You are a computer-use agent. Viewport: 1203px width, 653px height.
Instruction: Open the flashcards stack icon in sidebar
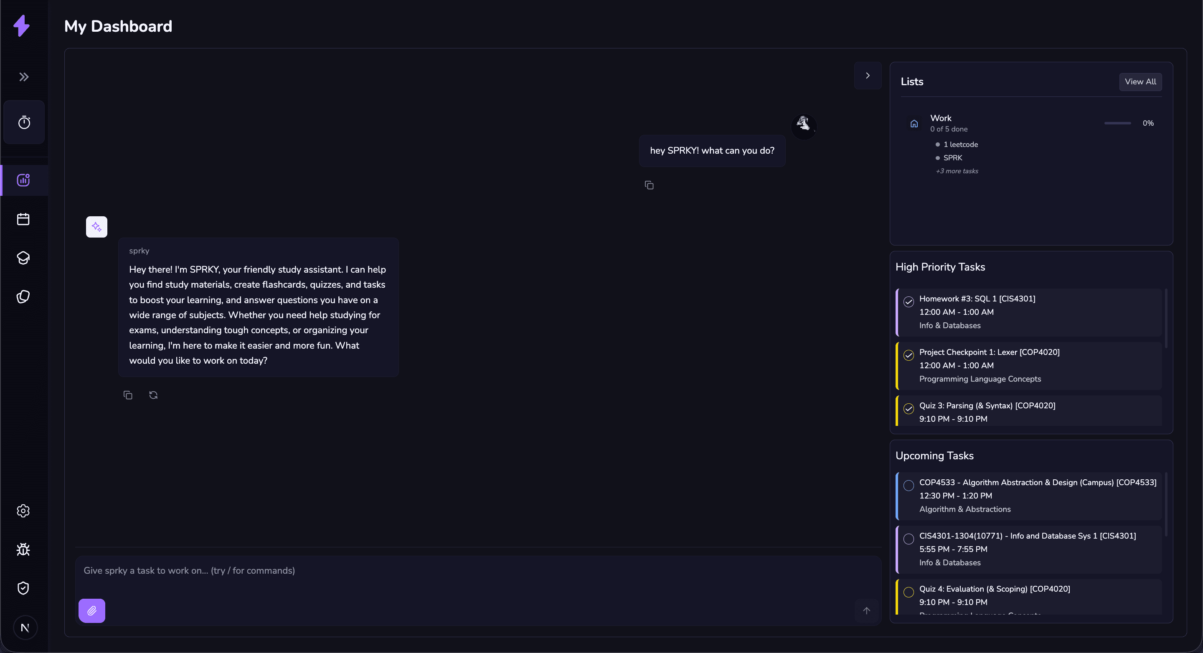(23, 296)
